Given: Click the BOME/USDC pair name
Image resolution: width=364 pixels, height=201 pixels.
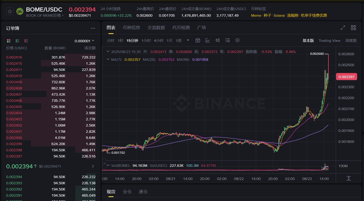Looking at the screenshot, I should point(44,9).
